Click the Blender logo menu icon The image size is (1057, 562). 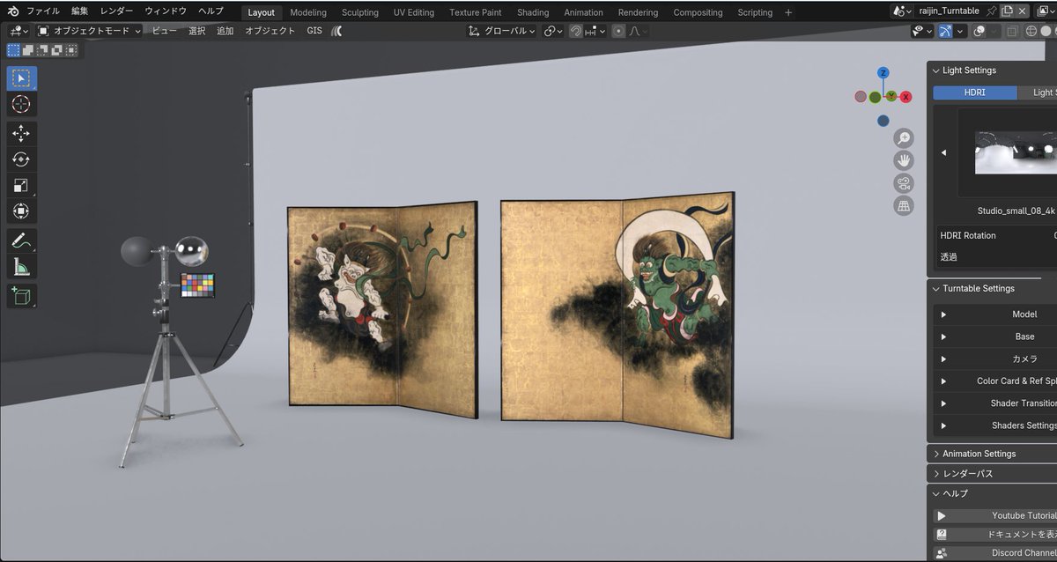click(11, 11)
